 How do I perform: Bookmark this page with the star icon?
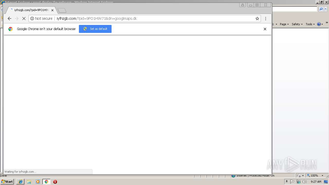point(257,18)
